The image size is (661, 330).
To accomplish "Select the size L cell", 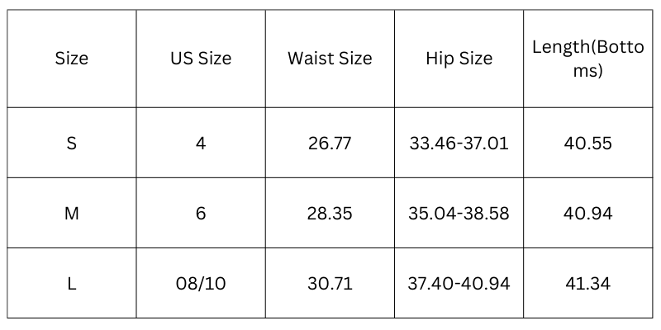I will coord(72,283).
